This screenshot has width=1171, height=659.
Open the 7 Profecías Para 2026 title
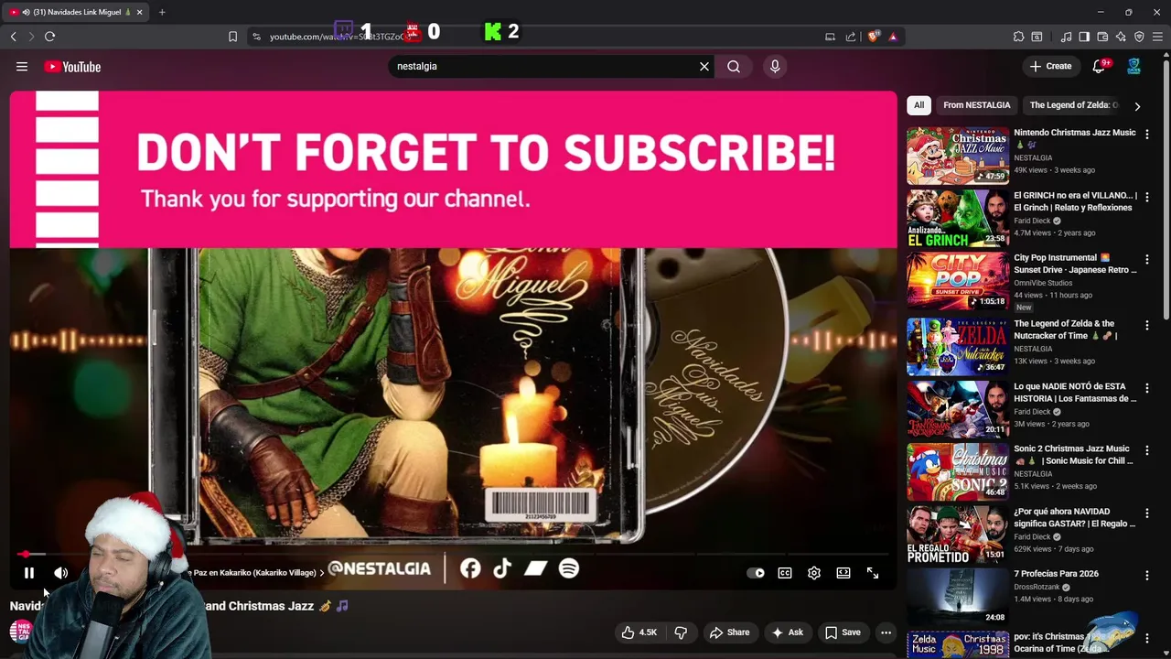pos(1056,574)
